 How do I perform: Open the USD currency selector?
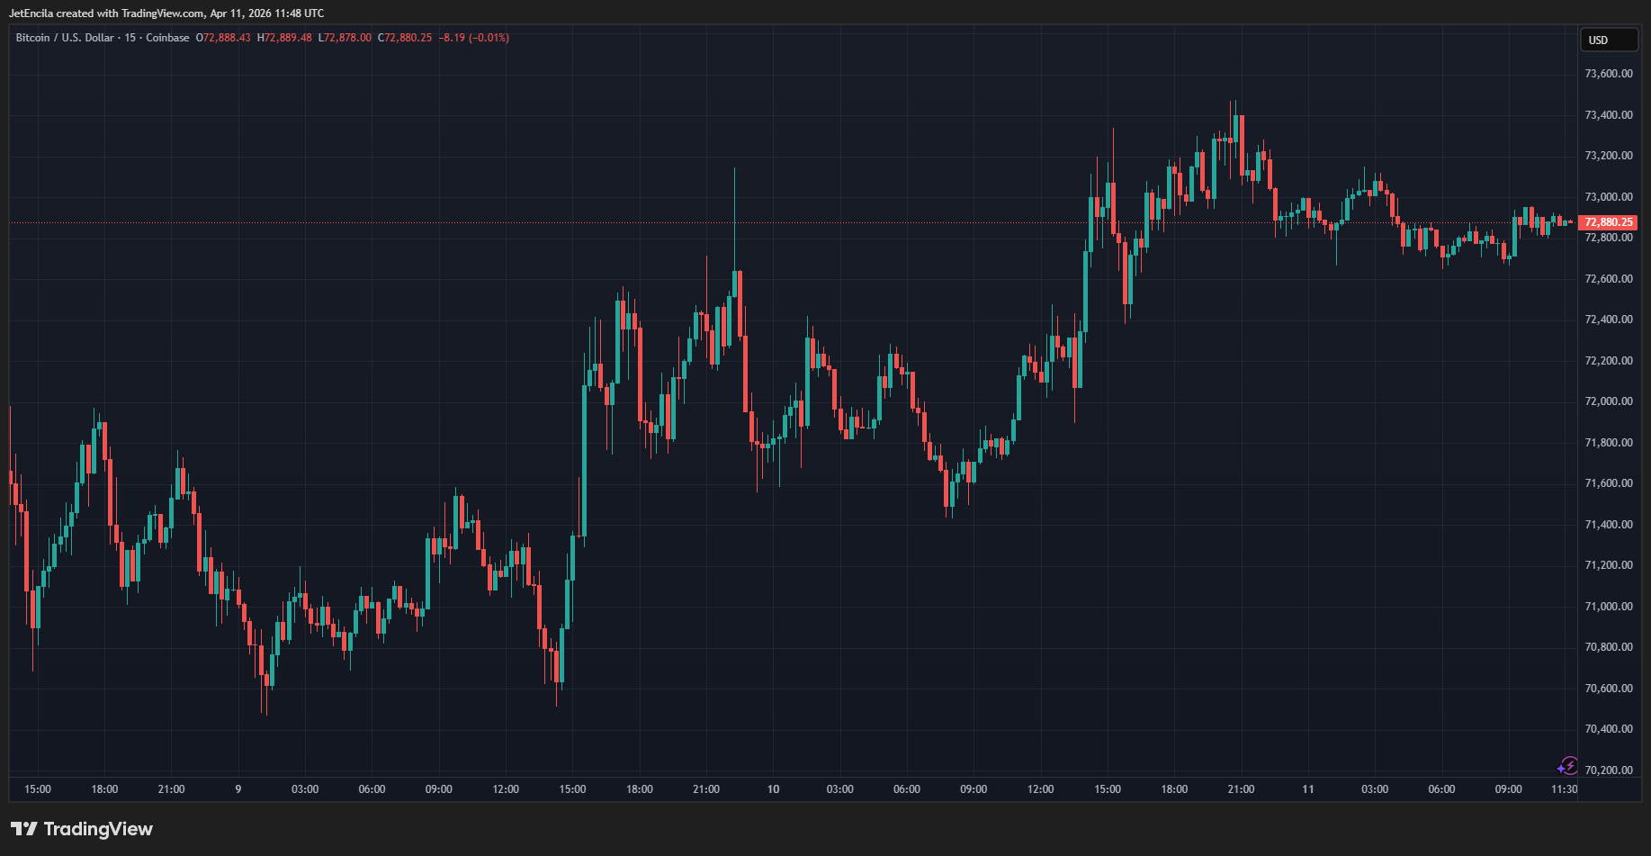pos(1609,40)
